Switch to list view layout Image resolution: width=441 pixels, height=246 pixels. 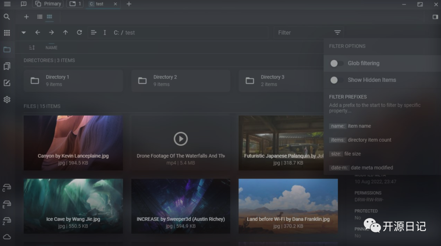40,17
